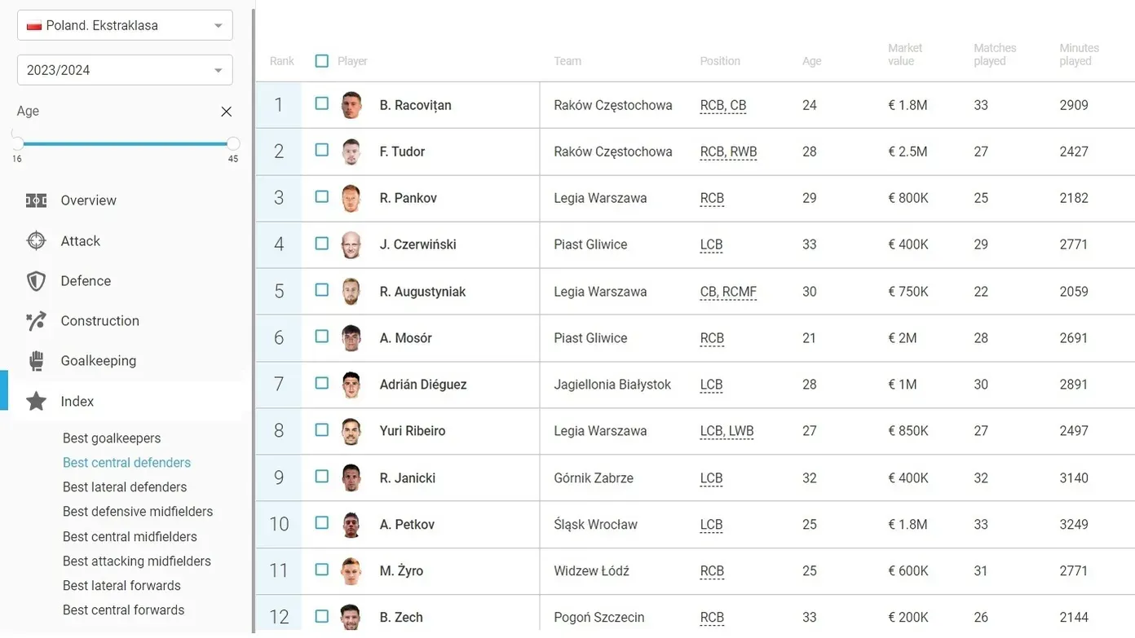Open the Poland Ekstraklasa league dropdown
1135x638 pixels.
pyautogui.click(x=125, y=25)
